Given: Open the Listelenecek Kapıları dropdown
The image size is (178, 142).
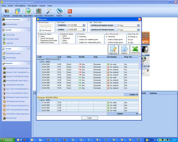Looking at the screenshot, I should pyautogui.click(x=138, y=25).
